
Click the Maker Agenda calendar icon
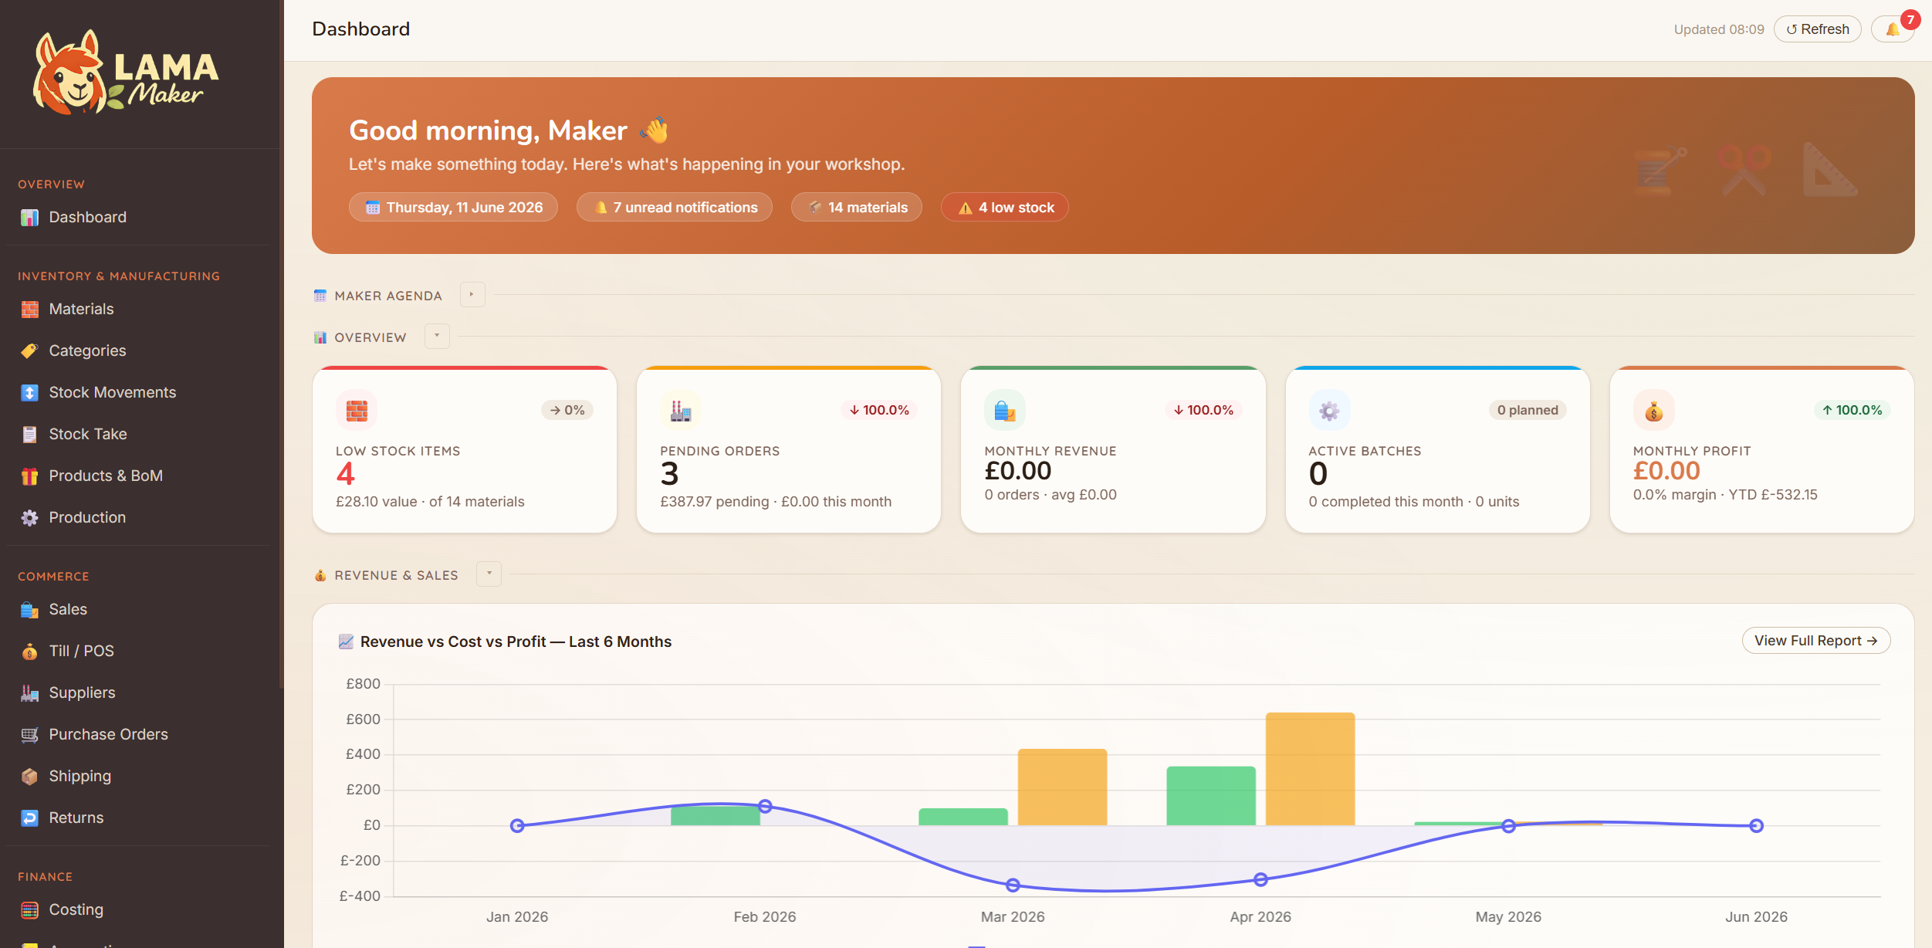[x=320, y=296]
